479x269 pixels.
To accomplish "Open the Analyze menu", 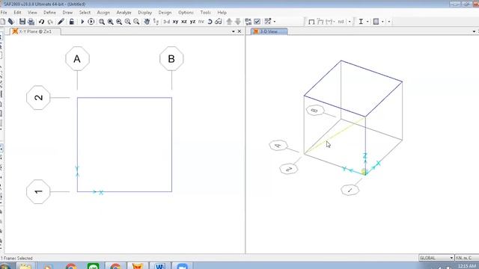I will click(123, 13).
